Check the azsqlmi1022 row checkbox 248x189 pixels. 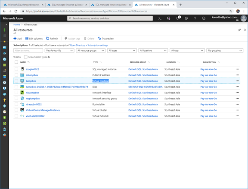tap(16, 69)
